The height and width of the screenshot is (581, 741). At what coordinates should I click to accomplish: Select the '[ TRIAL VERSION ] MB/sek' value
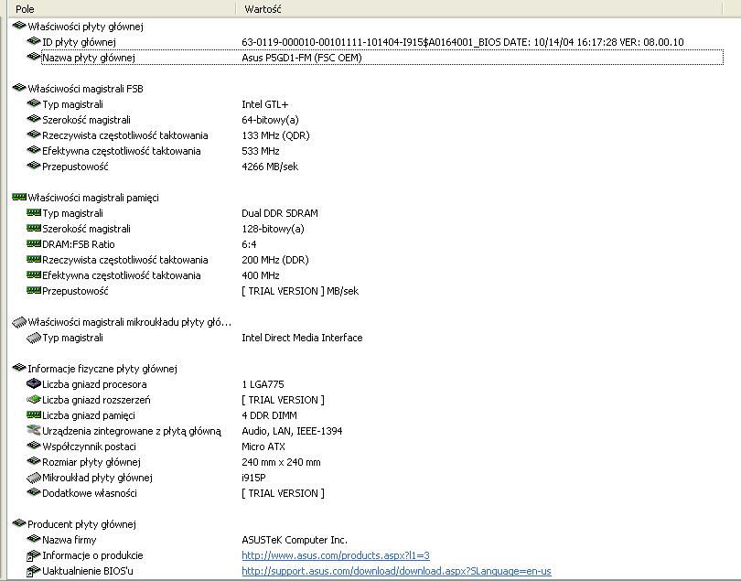pyautogui.click(x=300, y=291)
